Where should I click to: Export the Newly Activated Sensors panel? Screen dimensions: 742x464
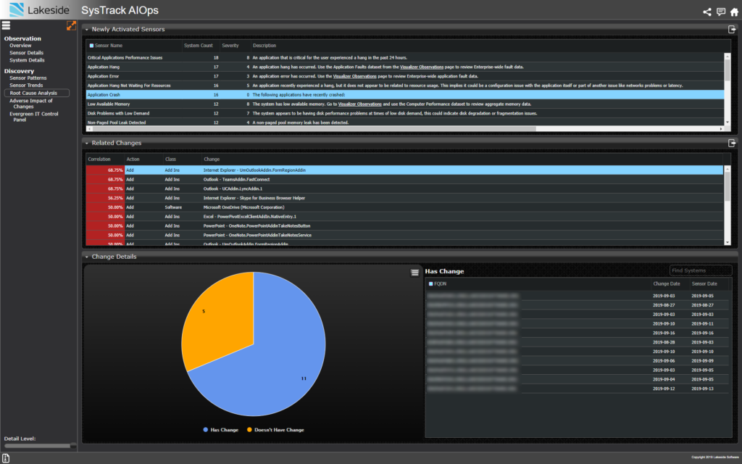732,29
